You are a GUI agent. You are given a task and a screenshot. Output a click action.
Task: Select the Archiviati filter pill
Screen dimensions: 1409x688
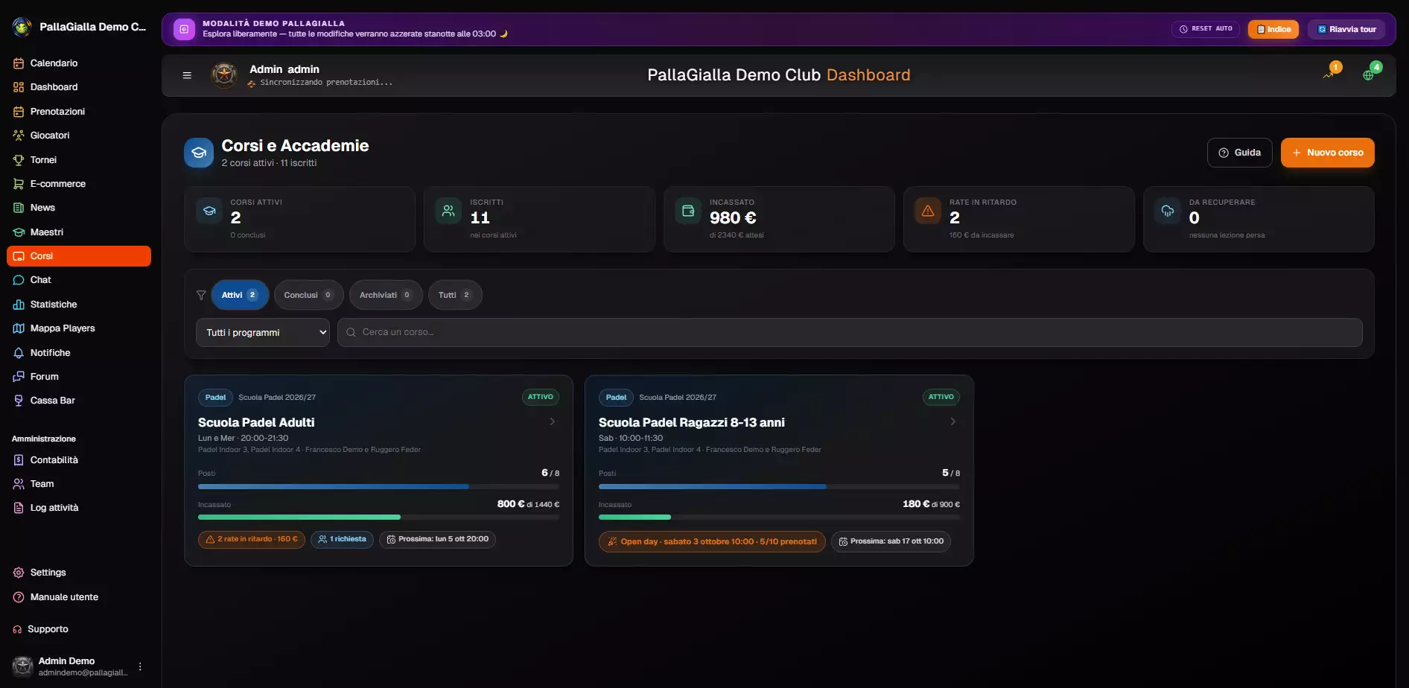(x=386, y=295)
